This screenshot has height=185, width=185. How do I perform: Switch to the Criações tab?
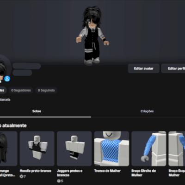click(x=147, y=111)
